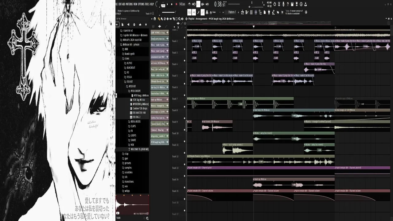Collapse the '#Y2K DROPZ' folder
The image size is (393, 221).
(x=134, y=91)
